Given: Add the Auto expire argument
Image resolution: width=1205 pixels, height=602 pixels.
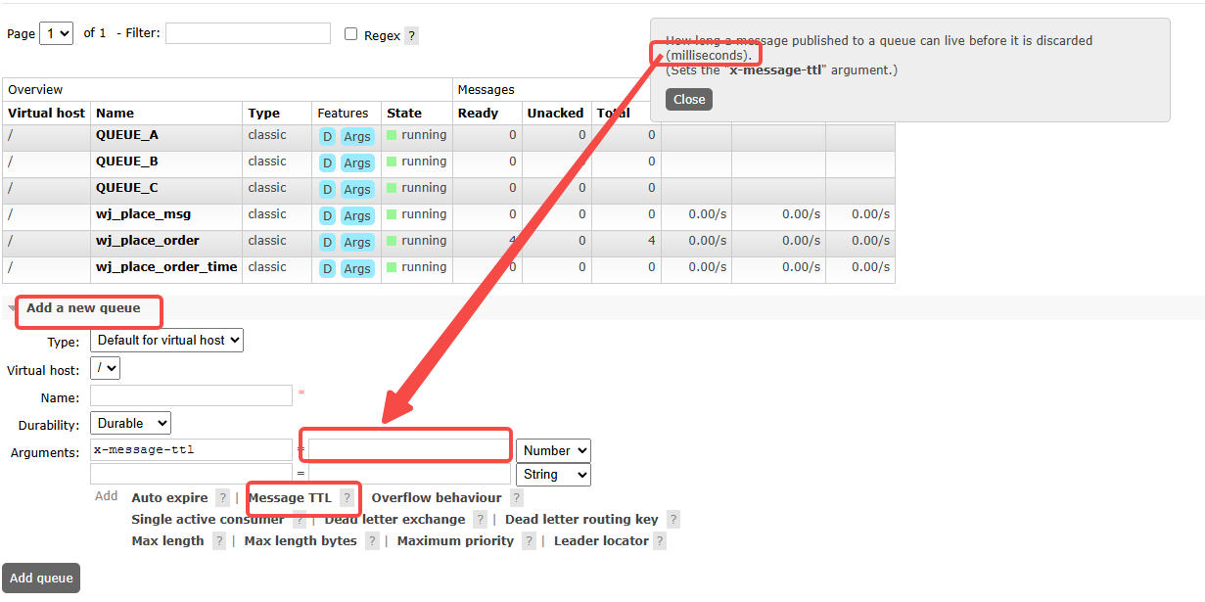Looking at the screenshot, I should coord(169,498).
